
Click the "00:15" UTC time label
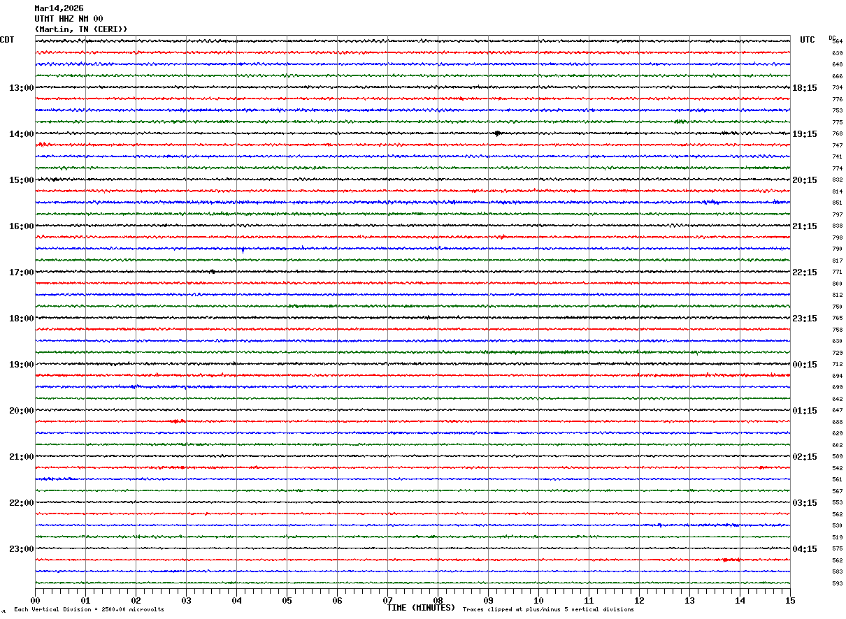pyautogui.click(x=804, y=365)
